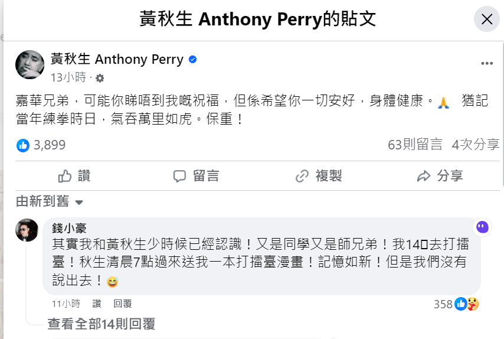Reply to 錢小豪's comment via 回覆
The image size is (504, 339).
coord(122,304)
